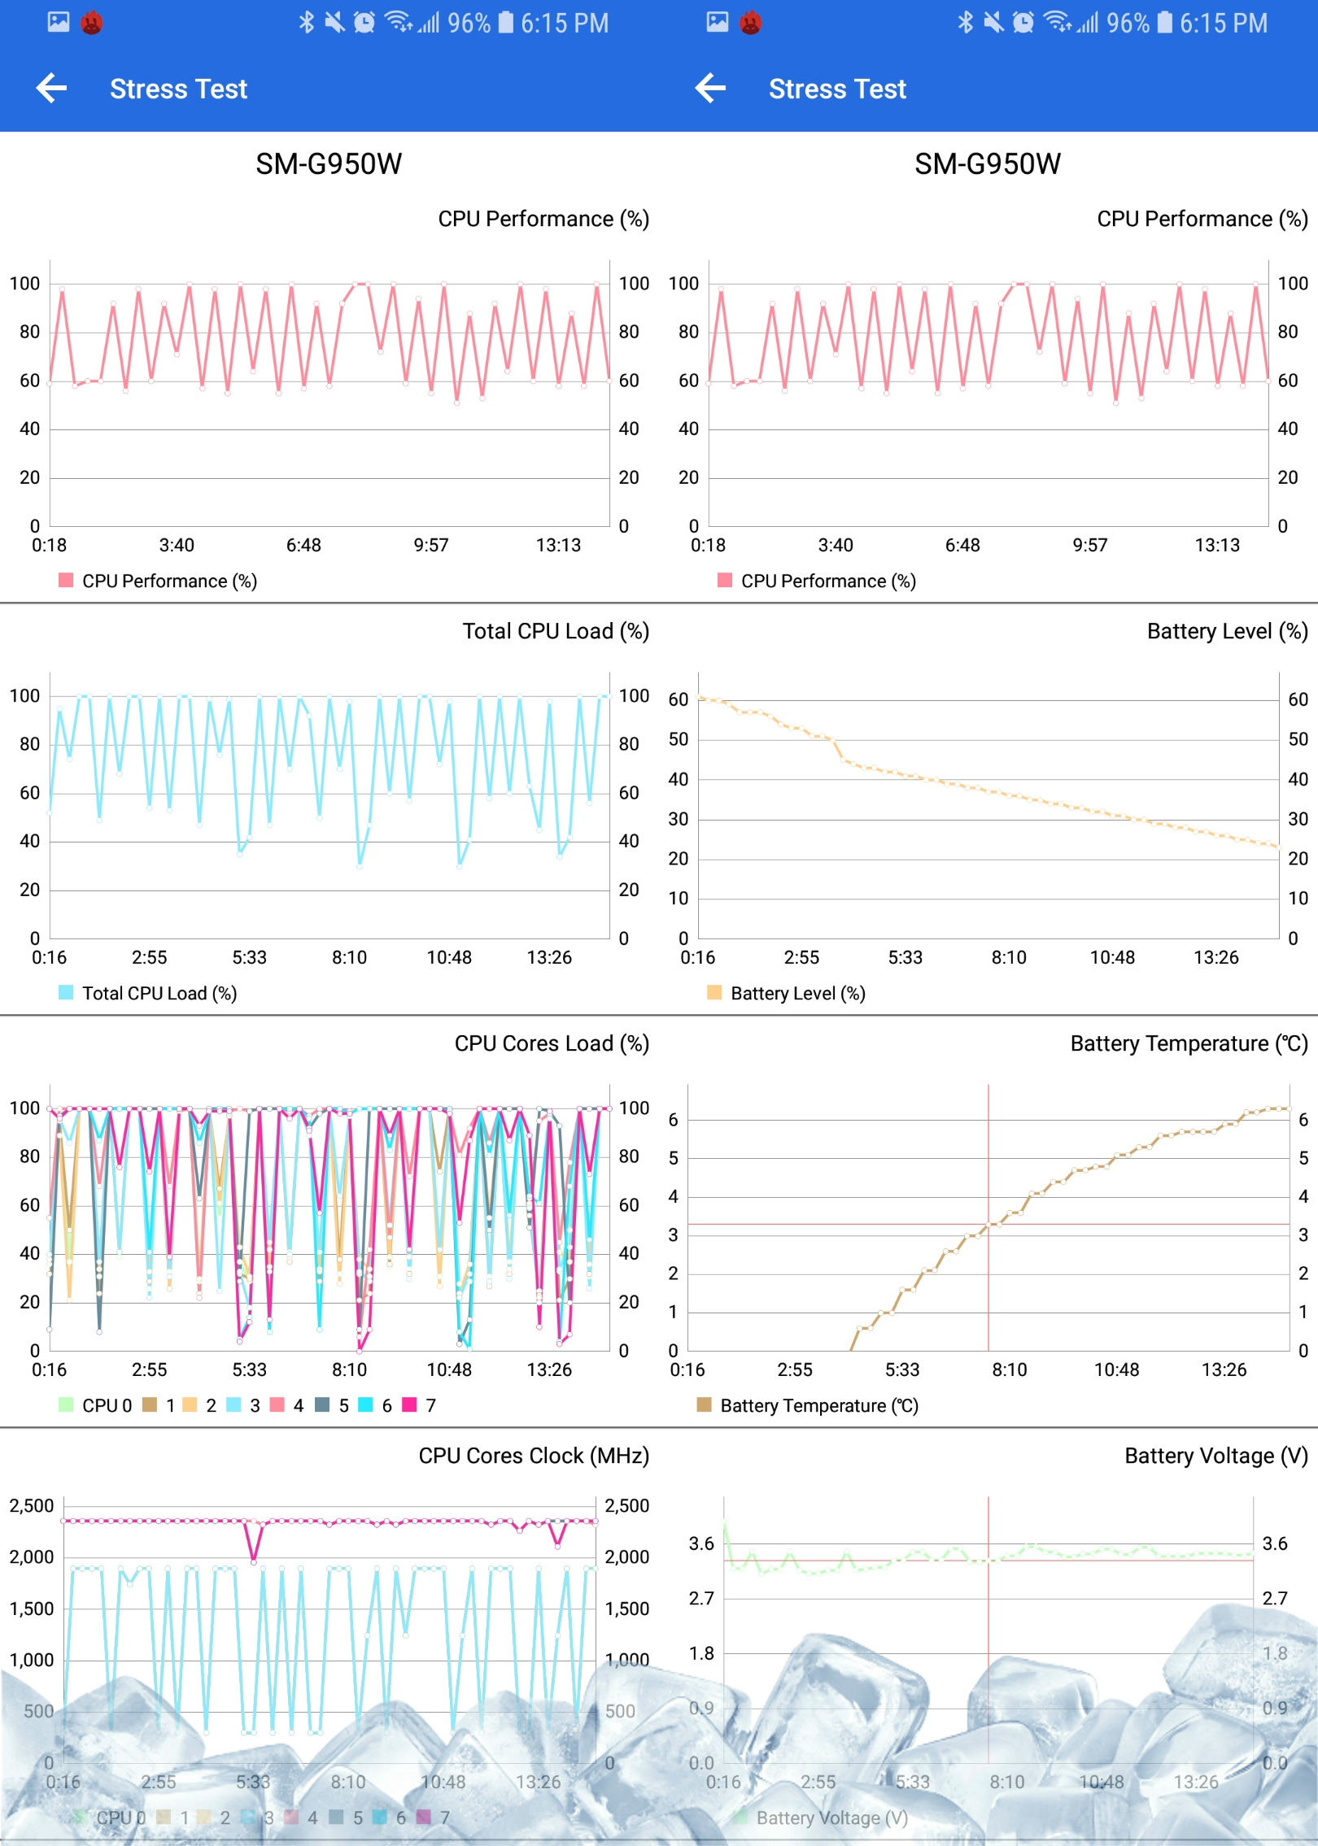Tap the left panel's Stress Test title
The image size is (1318, 1846).
tap(178, 89)
